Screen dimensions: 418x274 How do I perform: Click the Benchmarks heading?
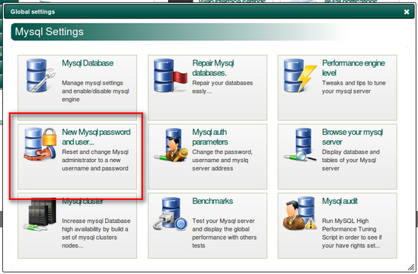click(212, 201)
